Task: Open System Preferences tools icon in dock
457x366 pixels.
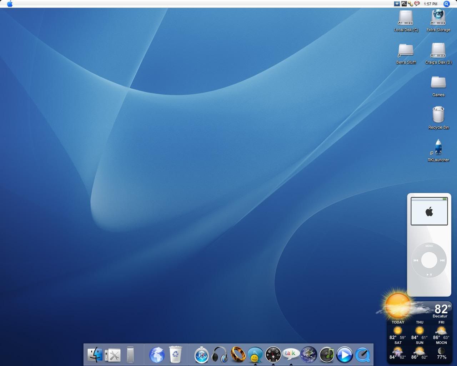Action: point(113,355)
